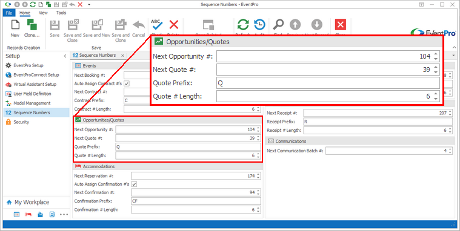
Task: Increase the Next Reservation # stepper
Action: [x=258, y=175]
